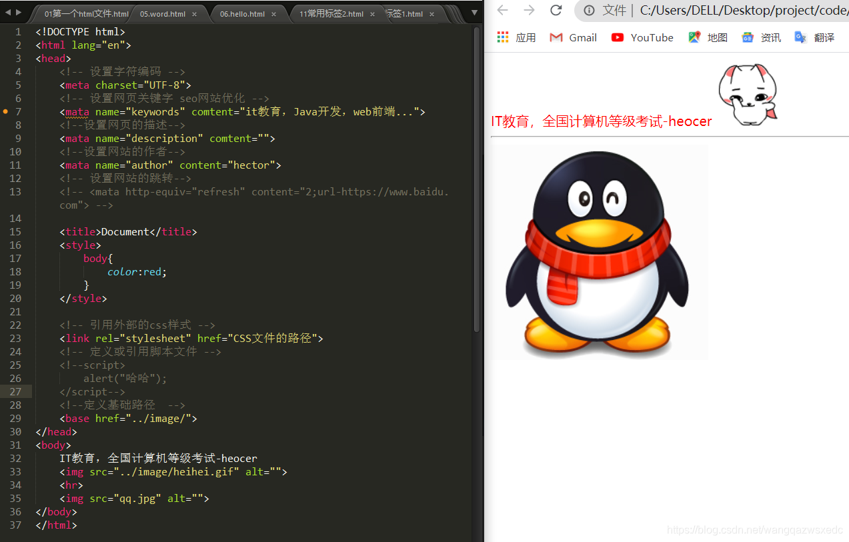This screenshot has height=542, width=849.
Task: Open the editor tab list dropdown arrow
Action: coord(474,12)
